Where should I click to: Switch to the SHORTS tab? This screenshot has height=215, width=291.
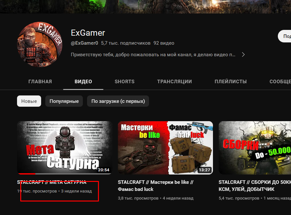[125, 82]
